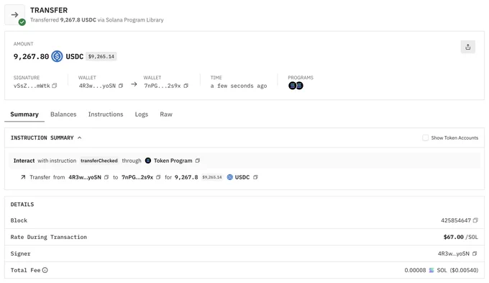Click the TRANSFER heading
Image resolution: width=489 pixels, height=283 pixels.
(49, 10)
